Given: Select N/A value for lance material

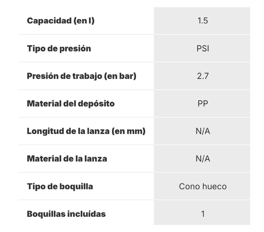Looking at the screenshot, I should coord(202,159).
